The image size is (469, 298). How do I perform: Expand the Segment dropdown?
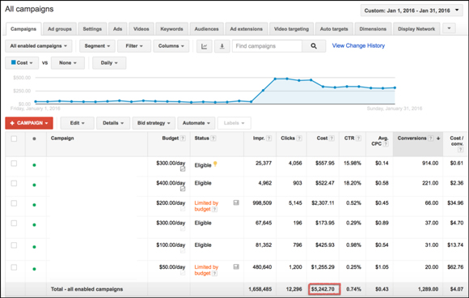pos(97,46)
